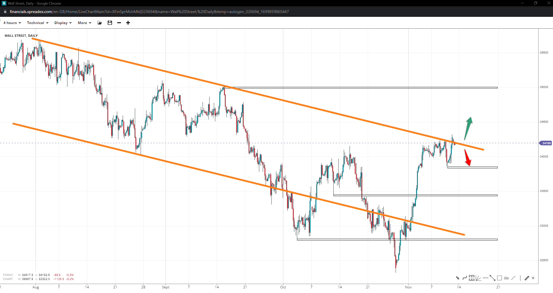The width and height of the screenshot is (553, 293).
Task: Pick the horizontal line drawing tool
Action: click(x=485, y=278)
